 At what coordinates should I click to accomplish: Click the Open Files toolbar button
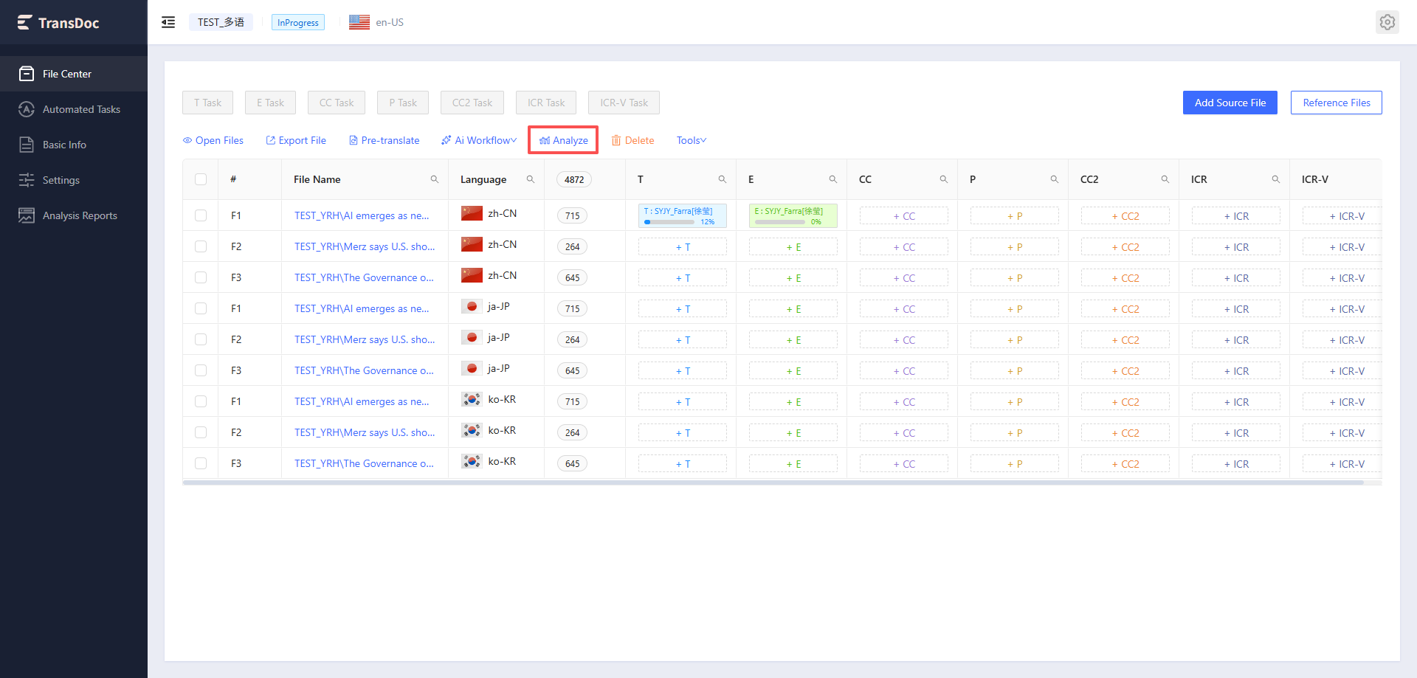click(x=213, y=140)
